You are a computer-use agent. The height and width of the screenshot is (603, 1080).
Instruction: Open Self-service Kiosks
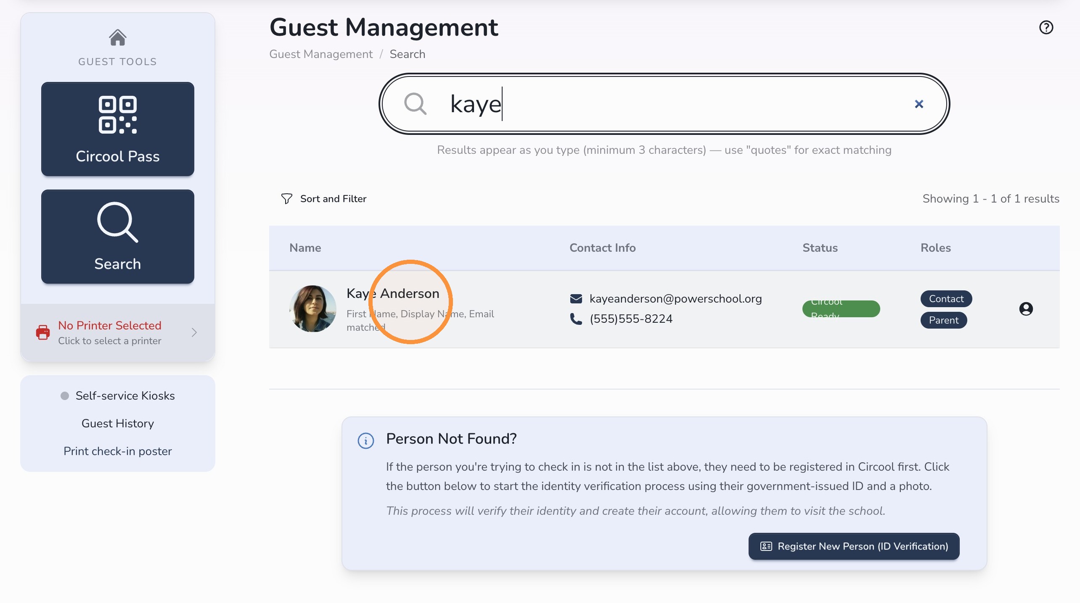[x=125, y=395]
